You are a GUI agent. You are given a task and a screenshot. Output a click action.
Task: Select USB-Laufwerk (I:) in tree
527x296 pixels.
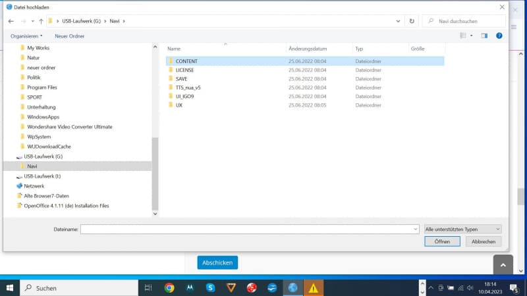tap(42, 176)
